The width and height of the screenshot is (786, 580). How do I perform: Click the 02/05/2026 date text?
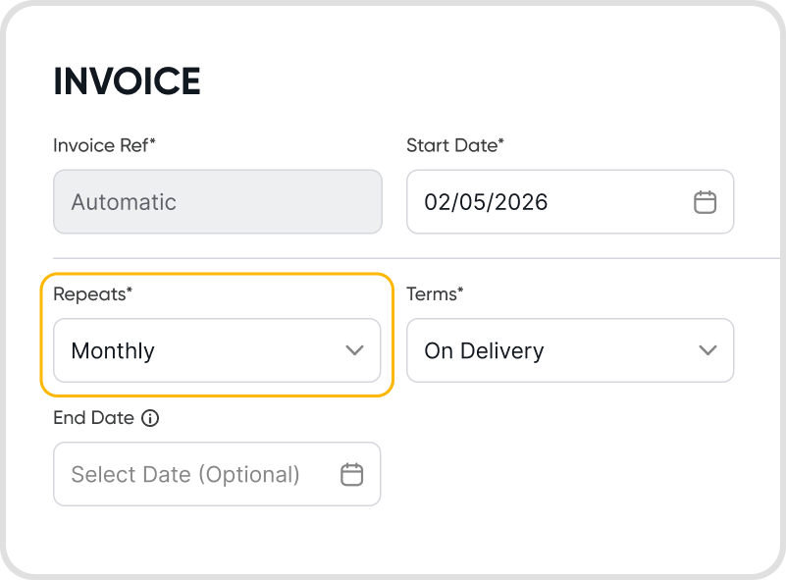tap(486, 202)
